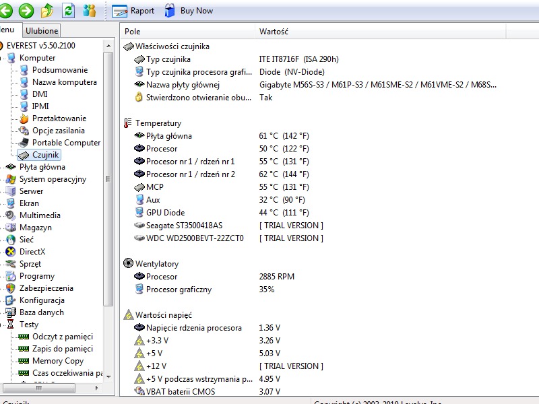Click the green Forward navigation arrow
The height and width of the screenshot is (404, 539).
[26, 10]
